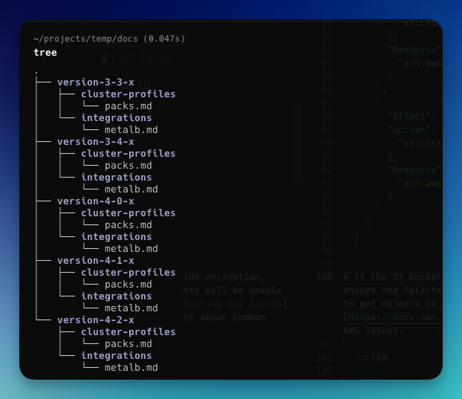This screenshot has height=399, width=462.
Task: Select packs.md under version-4-1-x
Action: [x=128, y=285]
